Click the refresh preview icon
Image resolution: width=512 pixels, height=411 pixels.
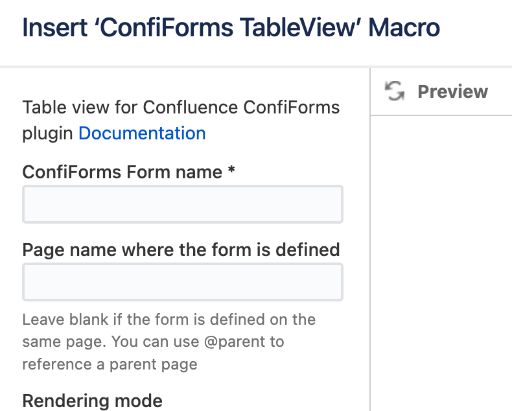(395, 91)
